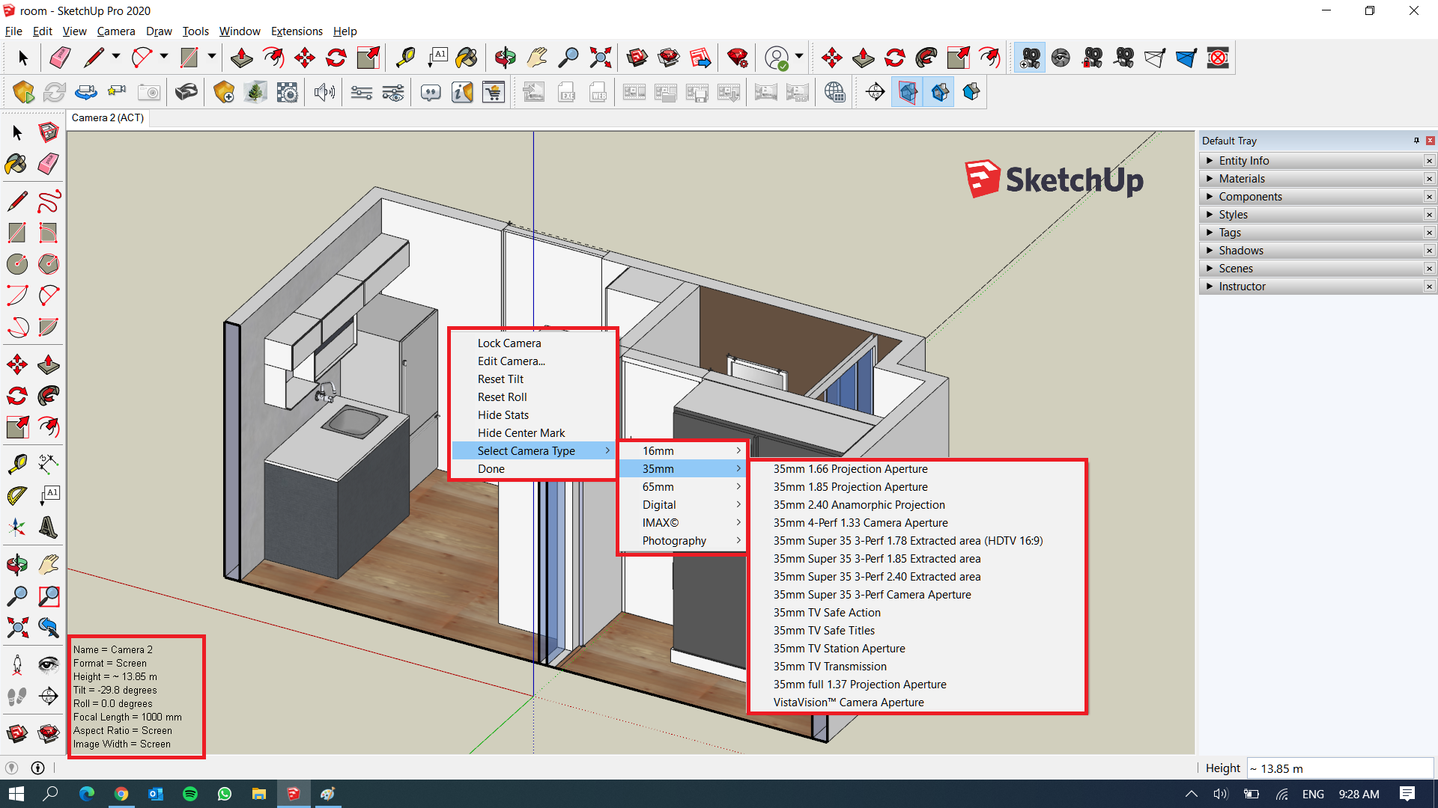Pin the Default Tray open
This screenshot has width=1438, height=808.
(1416, 141)
